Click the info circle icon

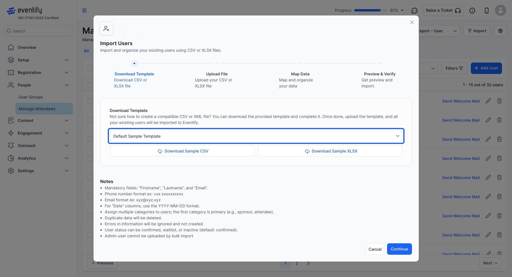(472, 11)
